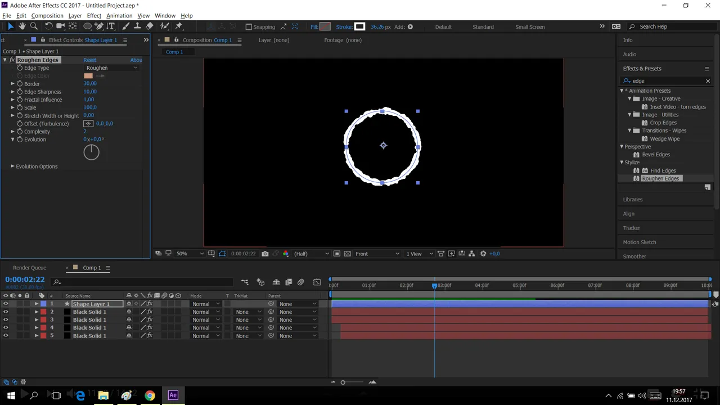Expand Shape Layer 1 in the timeline
The image size is (720, 405).
coord(37,304)
